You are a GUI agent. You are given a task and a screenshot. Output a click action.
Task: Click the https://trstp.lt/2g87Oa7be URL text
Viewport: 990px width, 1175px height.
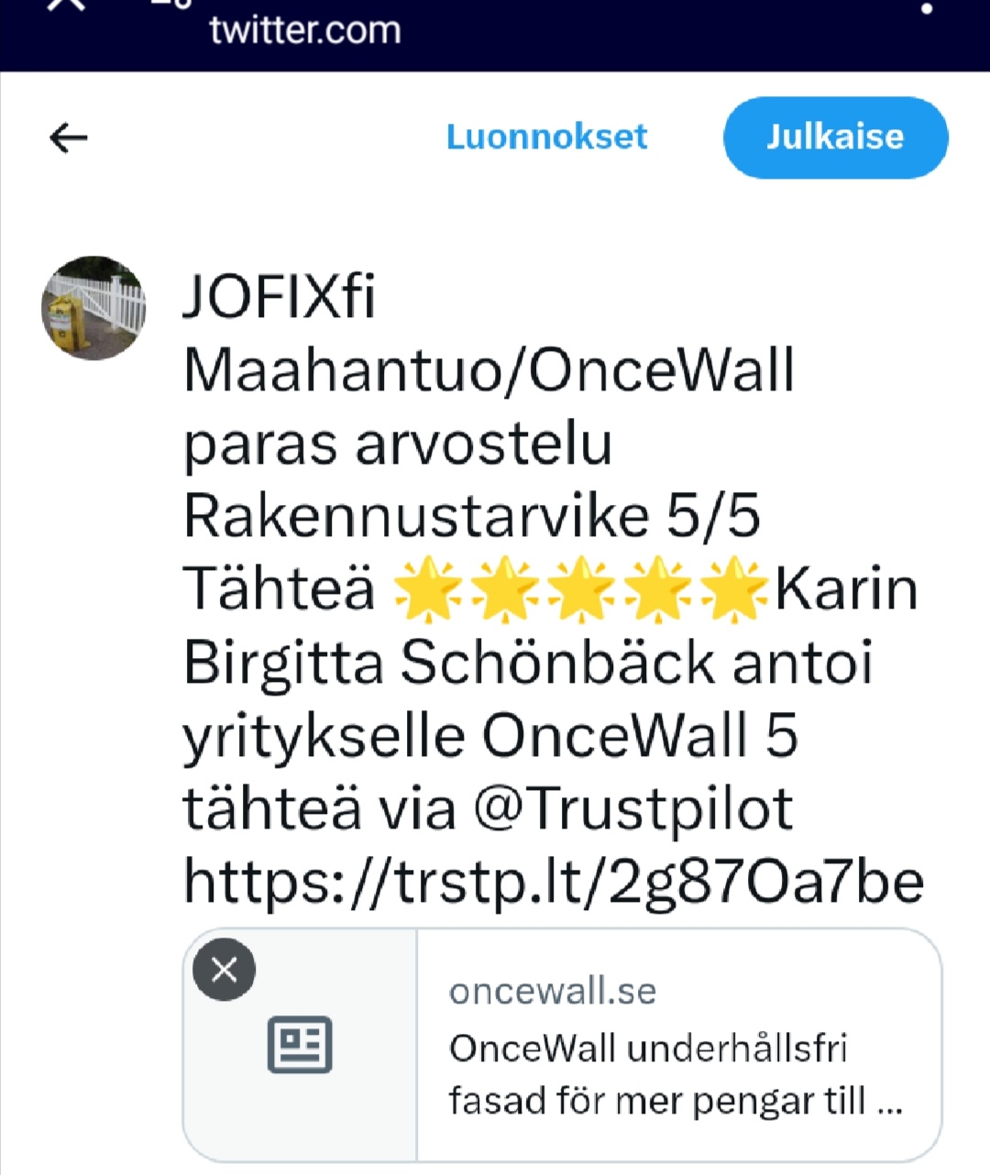click(x=554, y=882)
